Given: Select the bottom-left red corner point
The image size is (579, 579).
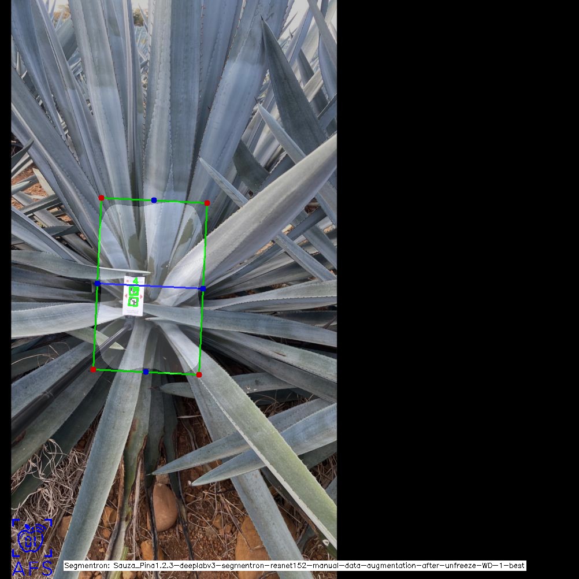Looking at the screenshot, I should point(93,370).
